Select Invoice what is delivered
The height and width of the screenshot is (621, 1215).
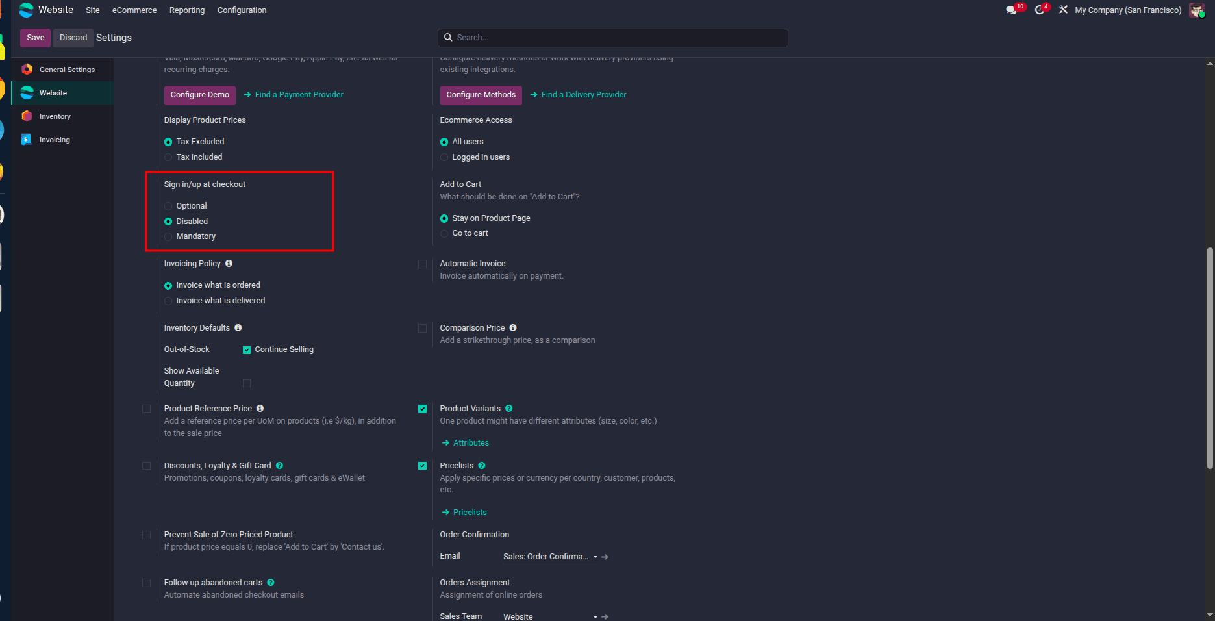tap(168, 301)
